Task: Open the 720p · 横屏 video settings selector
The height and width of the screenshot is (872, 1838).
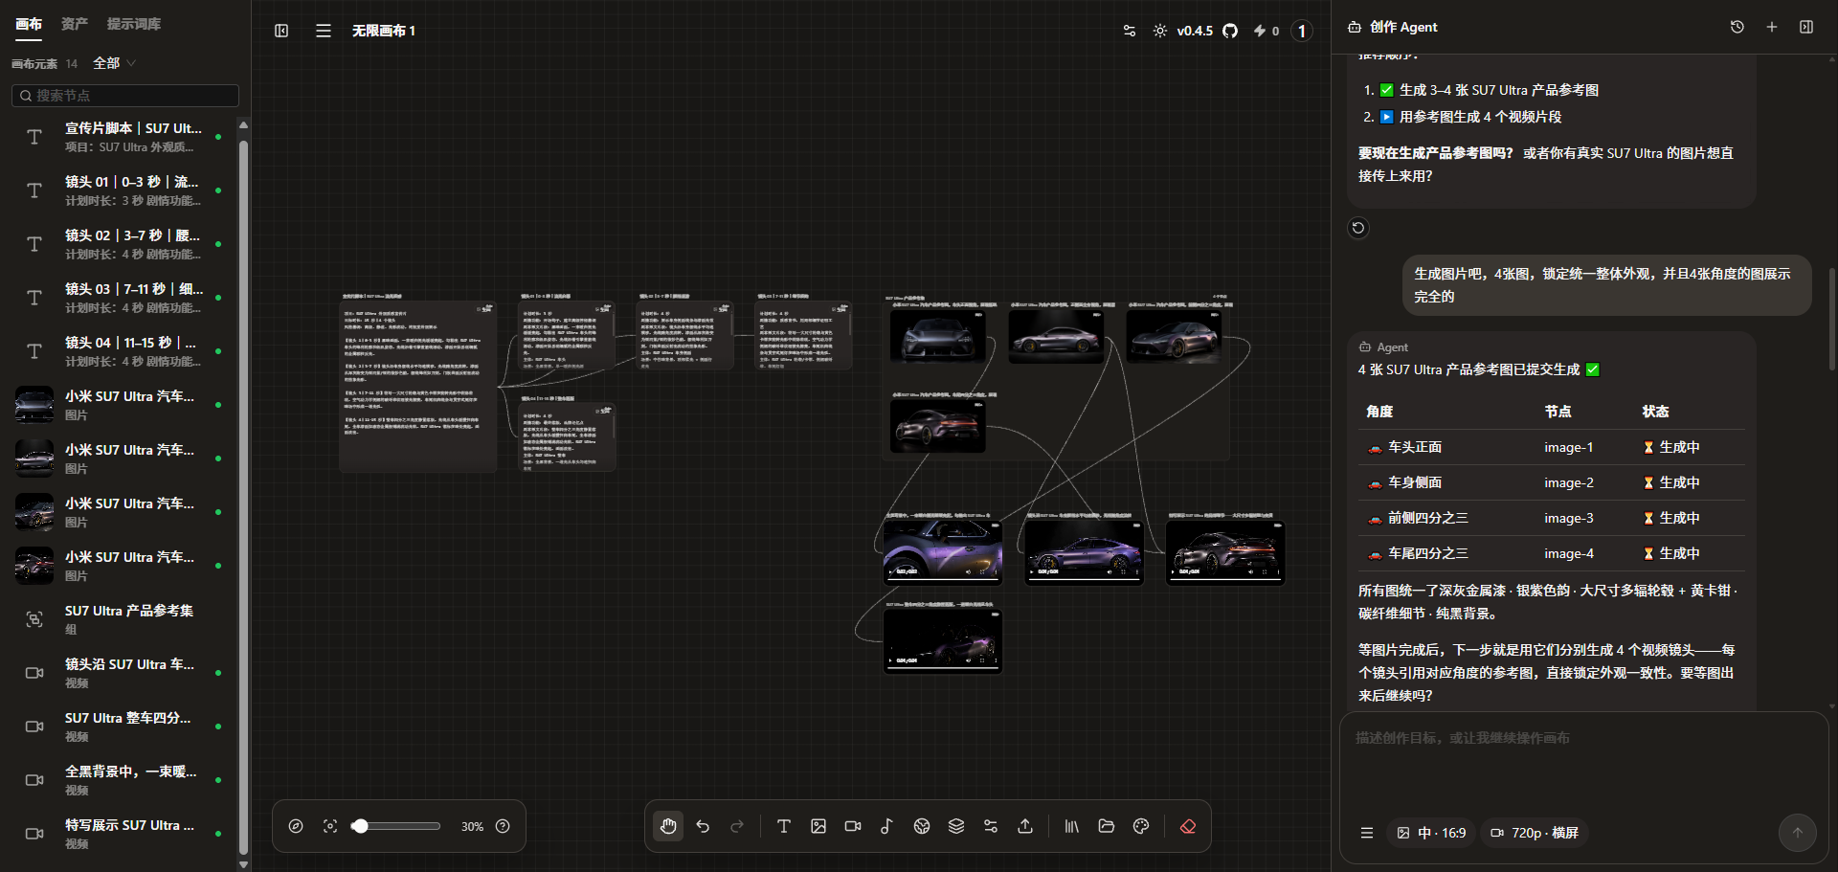Action: click(x=1535, y=833)
